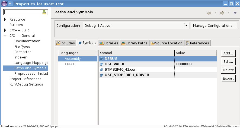The height and width of the screenshot is (128, 240).
Task: Click the Add... button
Action: 228,53
